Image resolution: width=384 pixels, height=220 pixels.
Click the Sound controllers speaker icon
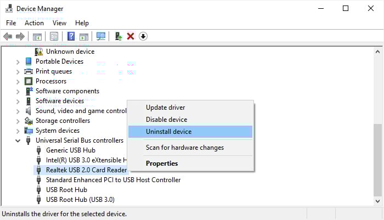29,111
